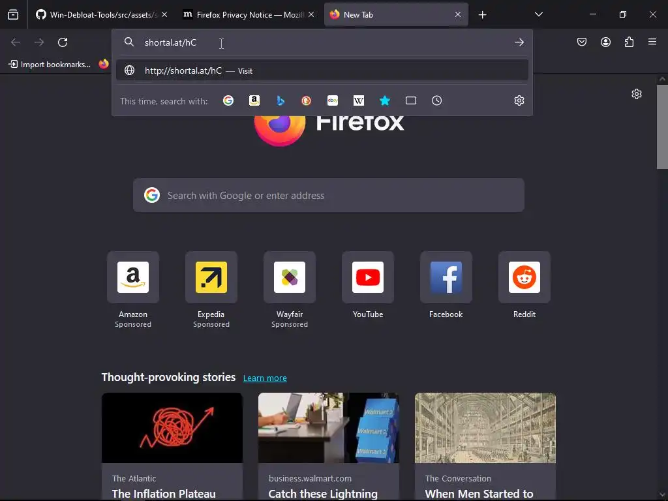The image size is (668, 501).
Task: Expand the list all tabs chevron
Action: tap(538, 15)
